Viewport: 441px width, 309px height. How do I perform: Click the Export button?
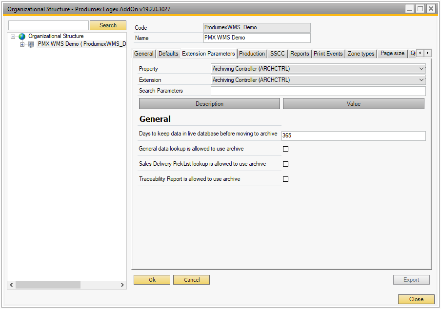[x=411, y=279]
